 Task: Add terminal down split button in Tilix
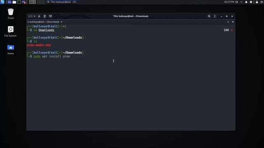click(x=50, y=16)
